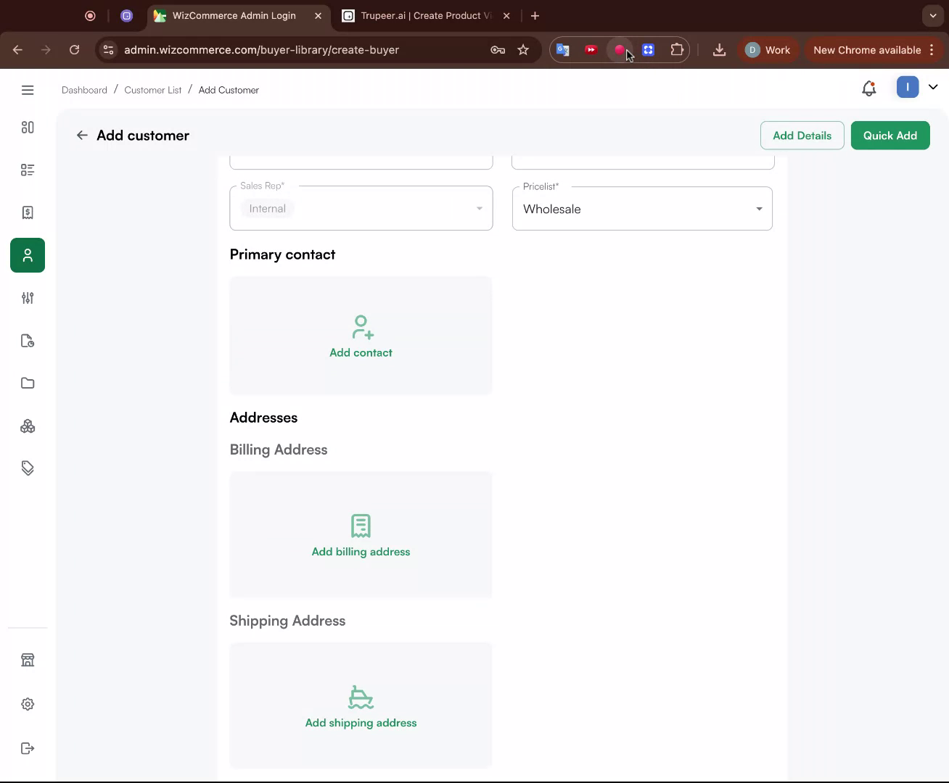Open the Work profile button

point(768,50)
